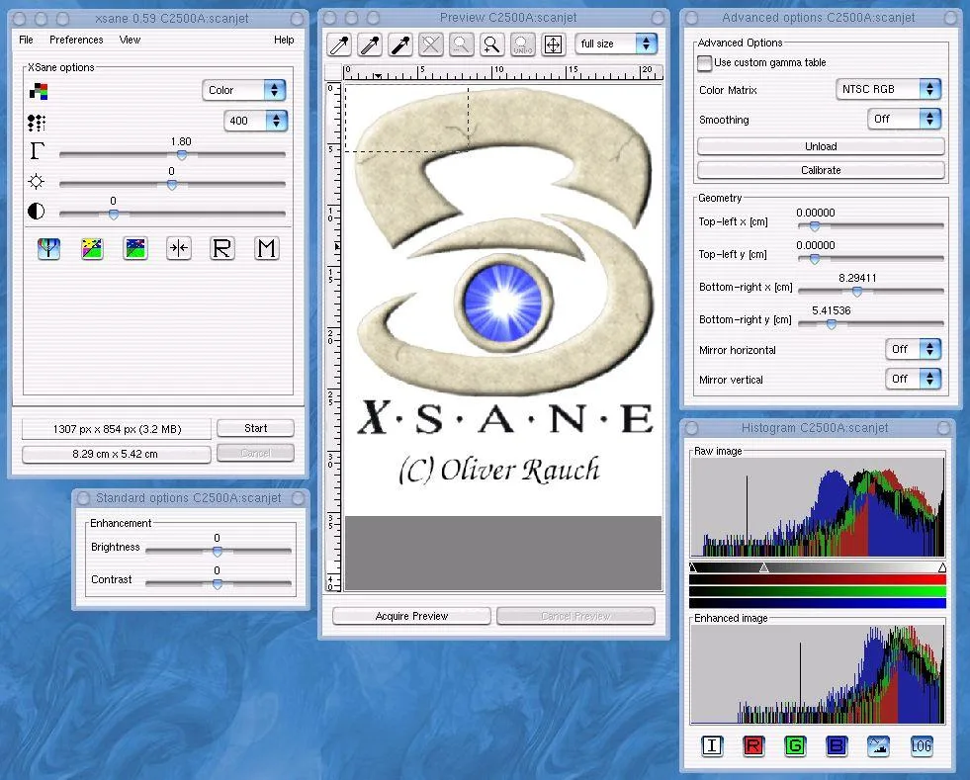
Task: Pick white point with the first pipette tool
Action: [x=339, y=44]
